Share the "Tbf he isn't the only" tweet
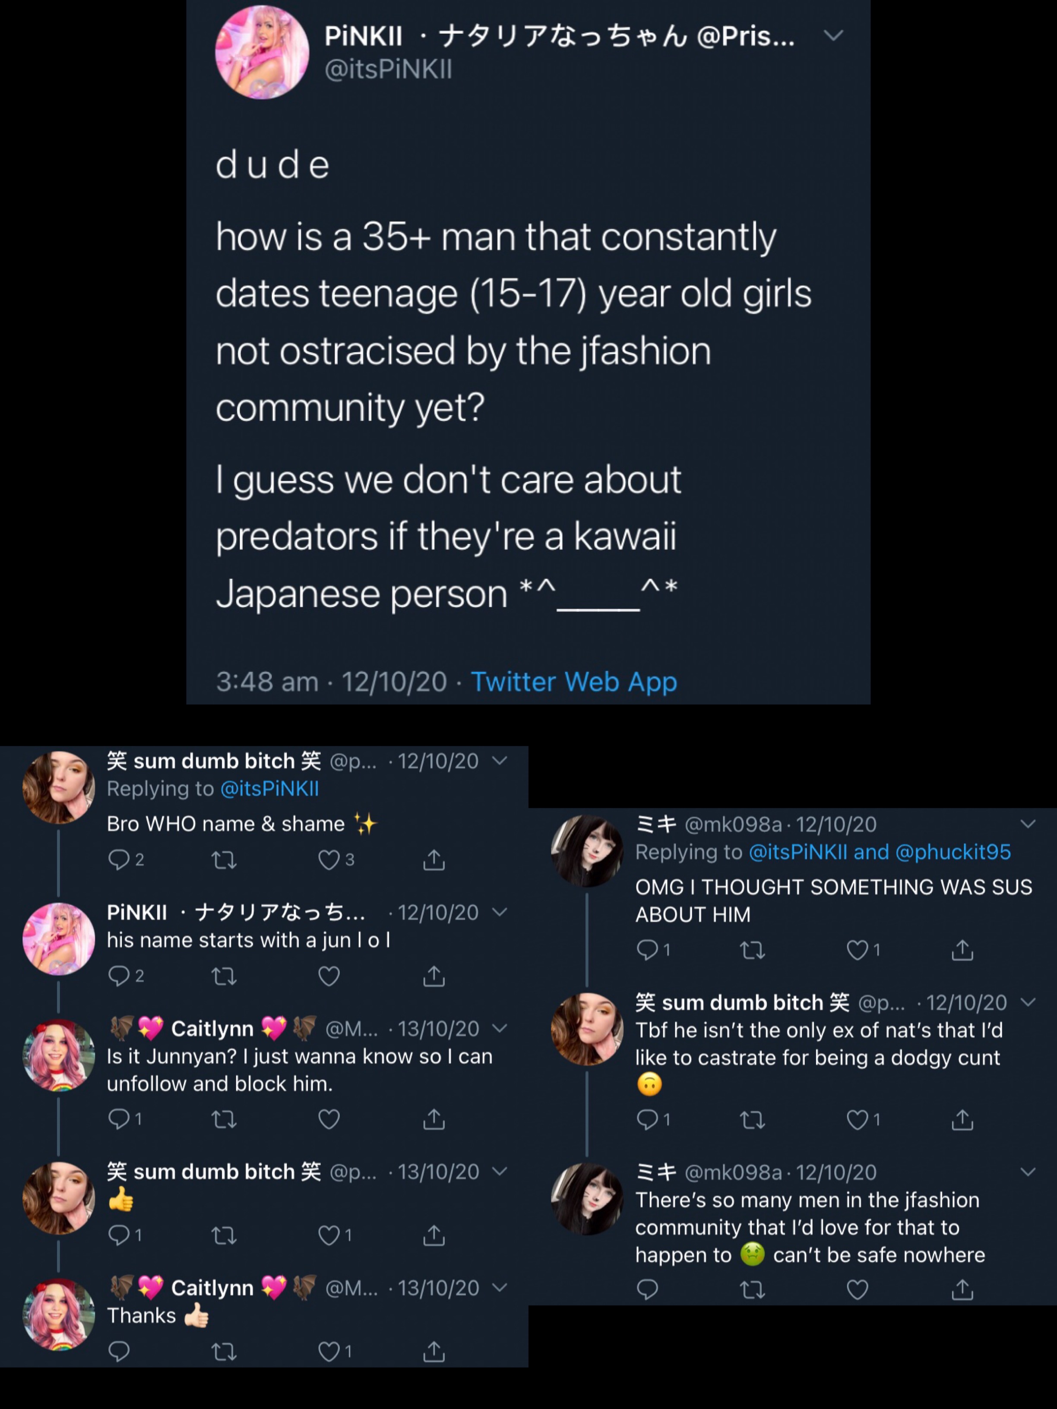The height and width of the screenshot is (1409, 1057). coord(962,1120)
